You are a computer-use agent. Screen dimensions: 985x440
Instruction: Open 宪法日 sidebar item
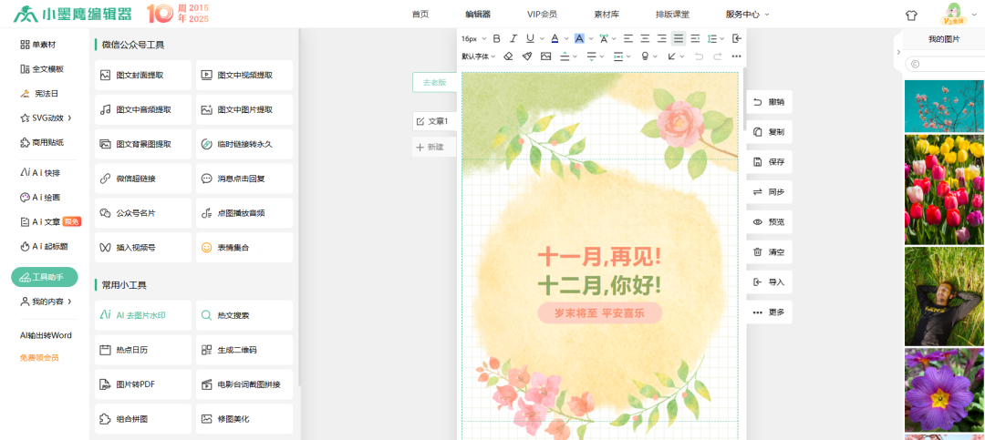[x=40, y=94]
